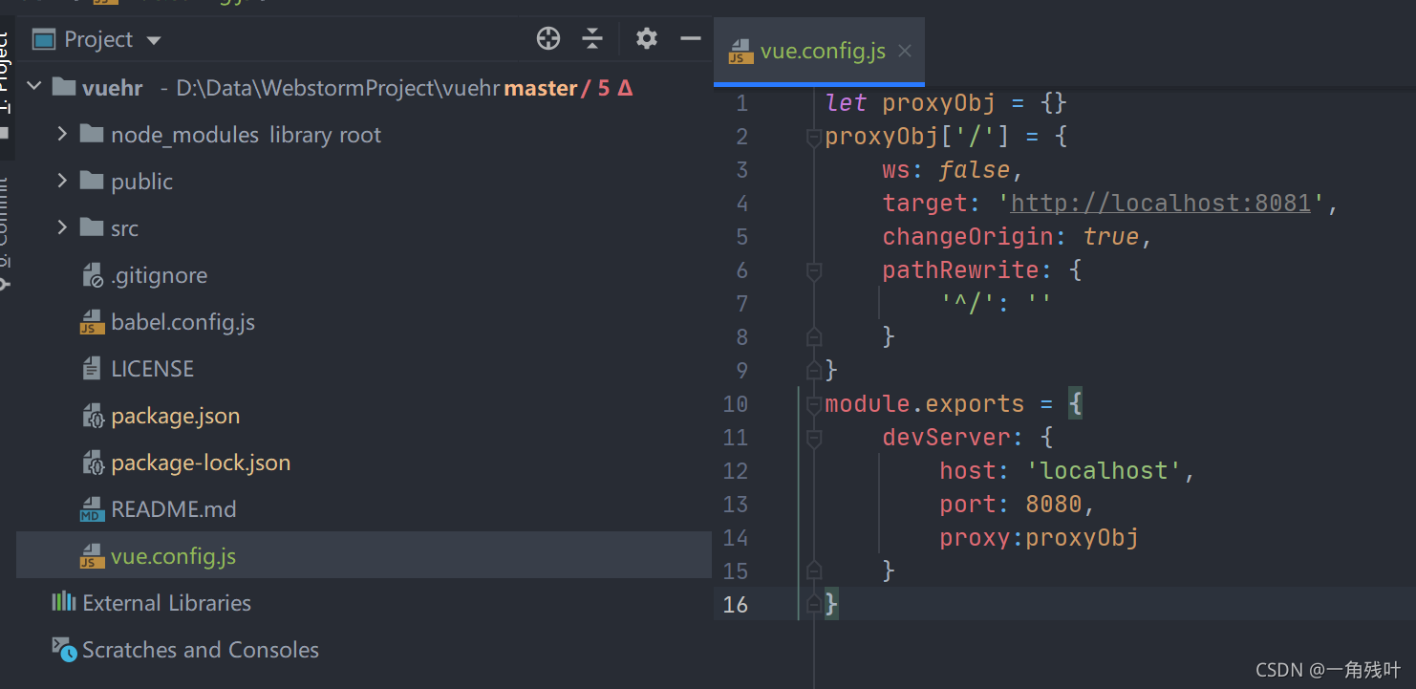Click the http://localhost:8081 link
The width and height of the screenshot is (1416, 689).
click(1161, 203)
